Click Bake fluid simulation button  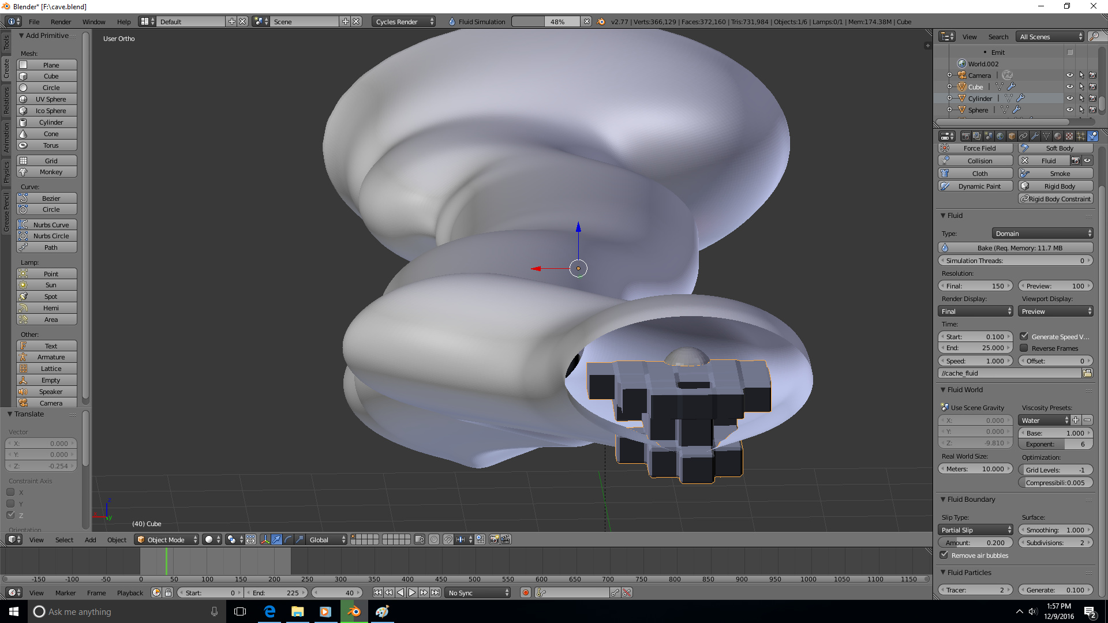(1016, 247)
